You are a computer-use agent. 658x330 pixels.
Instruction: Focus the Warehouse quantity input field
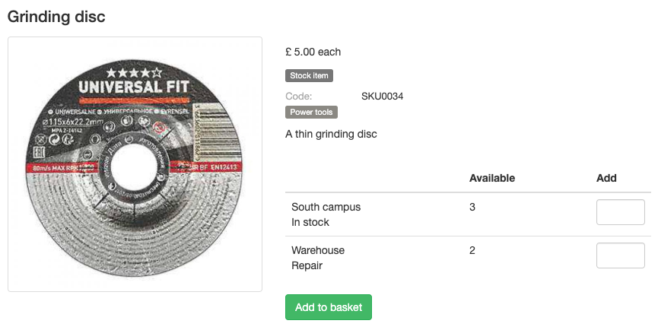(x=620, y=255)
